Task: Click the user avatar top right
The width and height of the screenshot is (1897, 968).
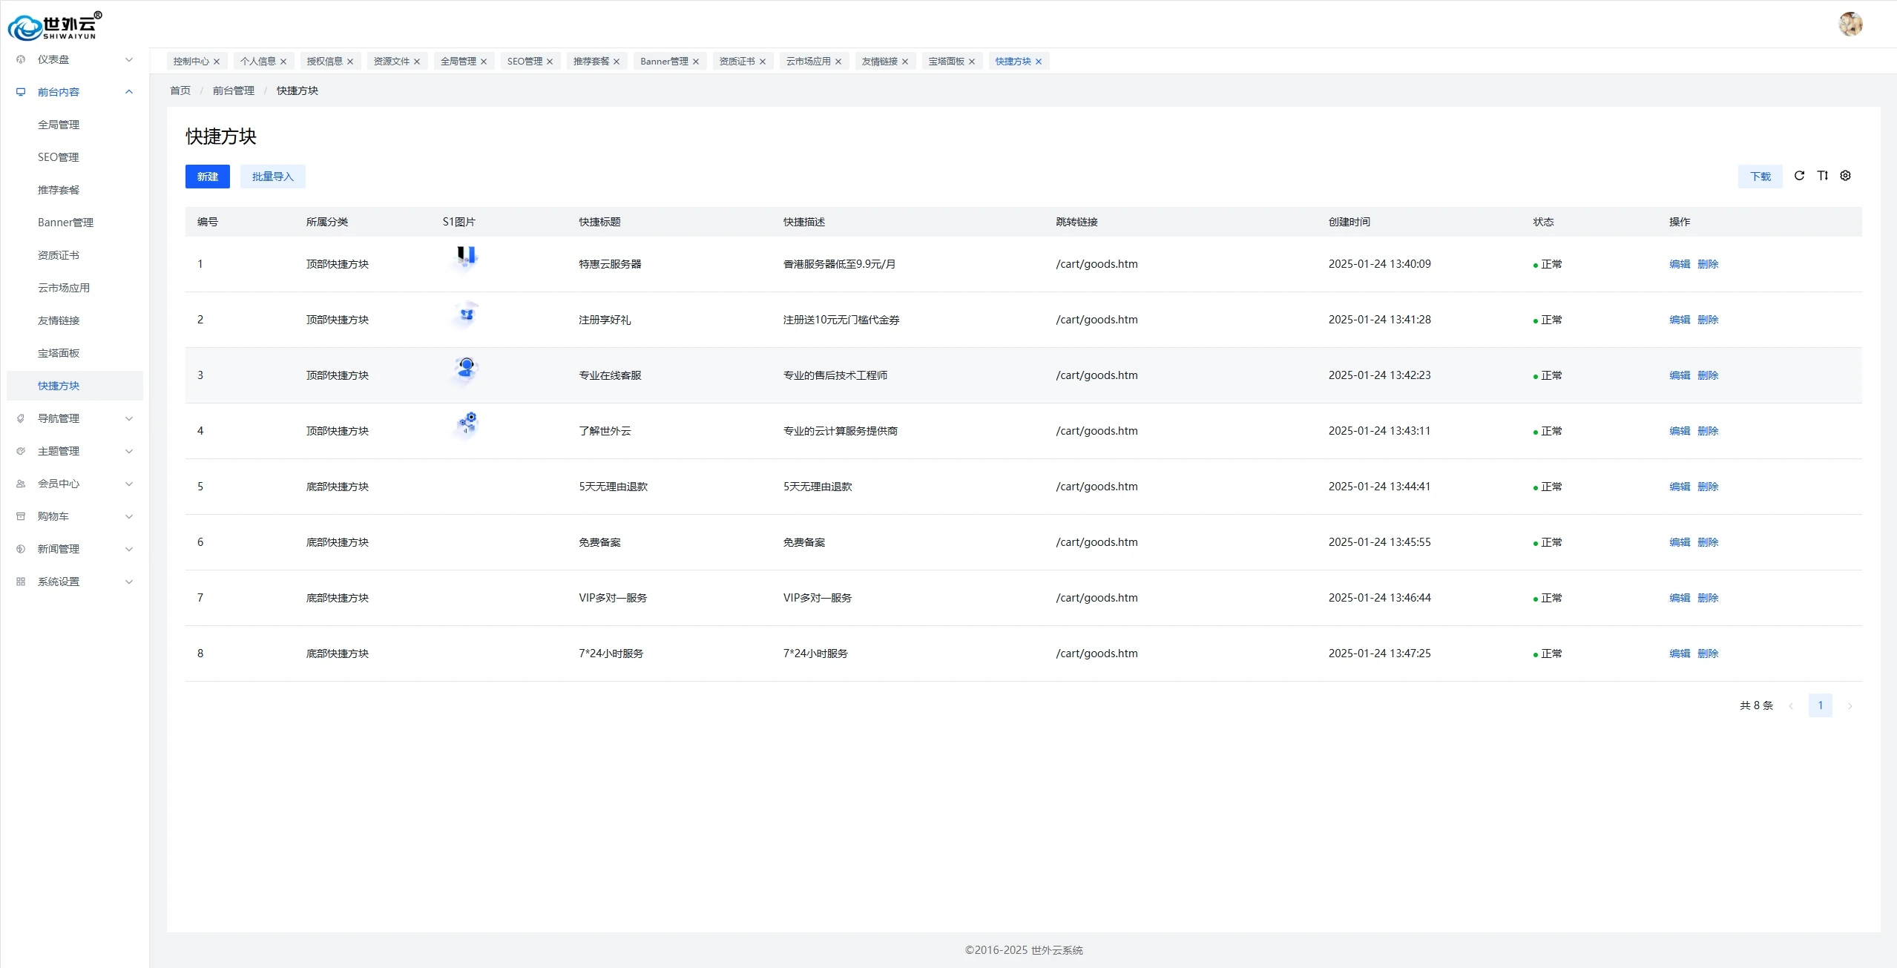Action: click(x=1850, y=24)
